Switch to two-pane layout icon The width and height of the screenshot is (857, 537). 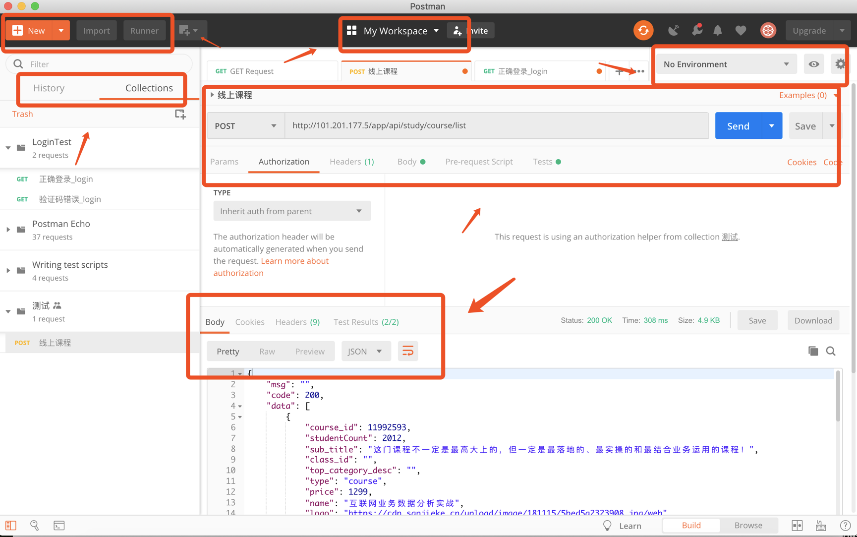[797, 526]
